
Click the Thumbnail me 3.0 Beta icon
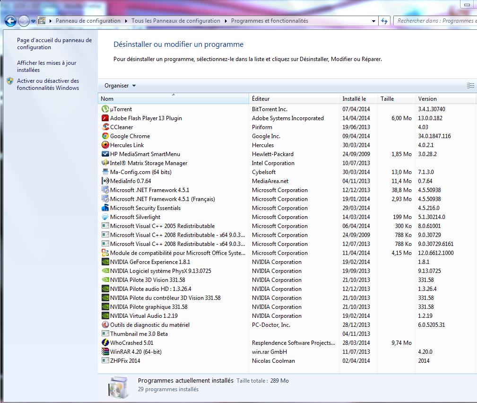(x=105, y=334)
